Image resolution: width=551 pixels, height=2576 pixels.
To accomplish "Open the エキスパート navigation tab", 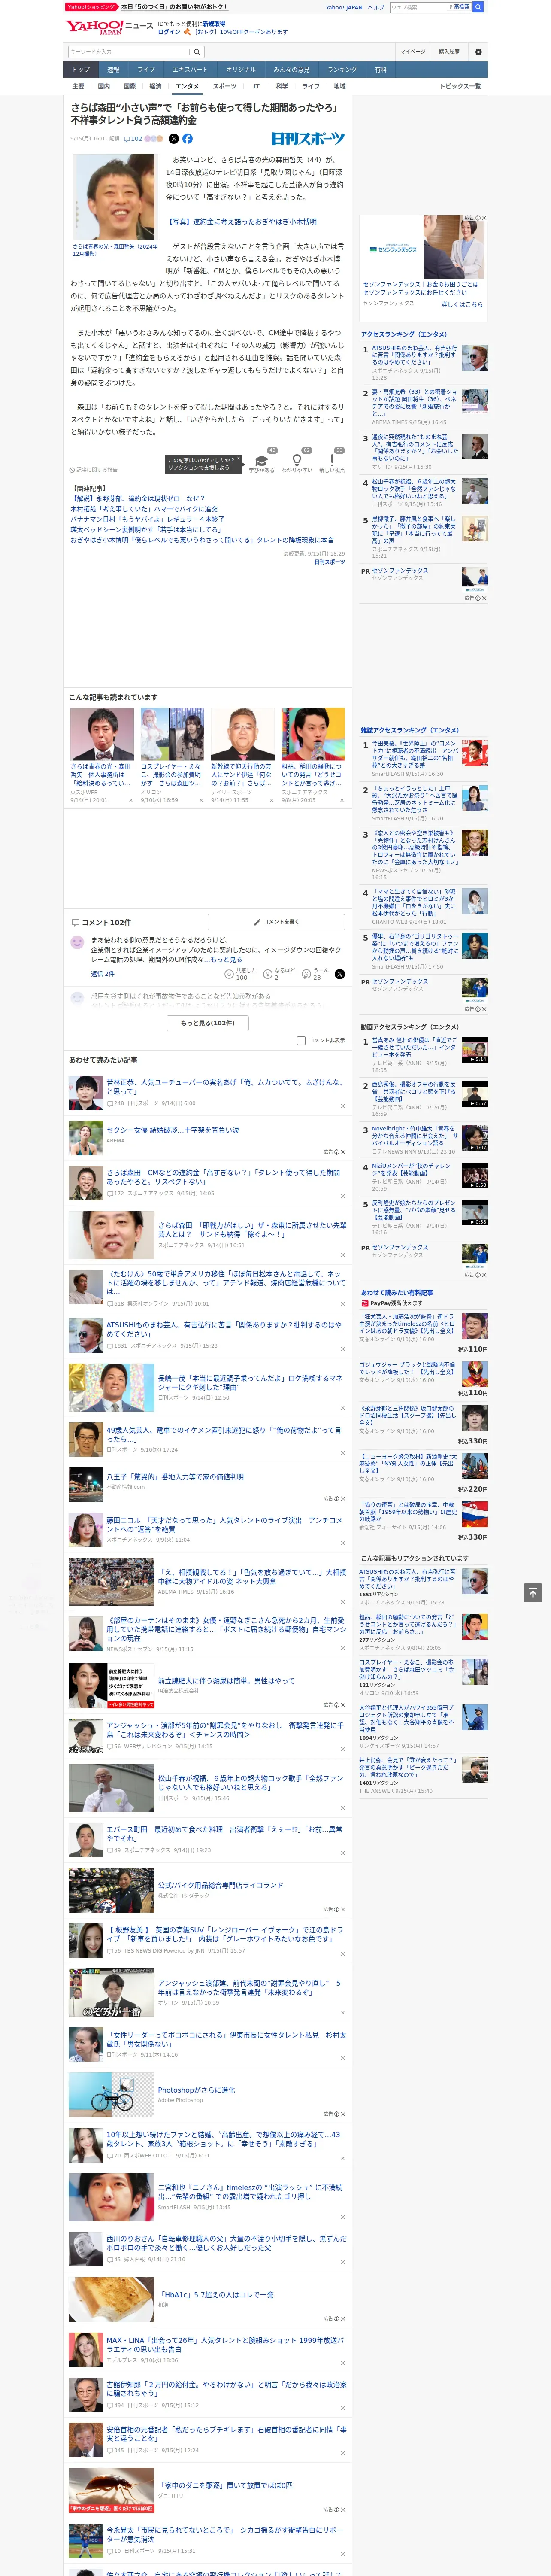I will [x=190, y=70].
